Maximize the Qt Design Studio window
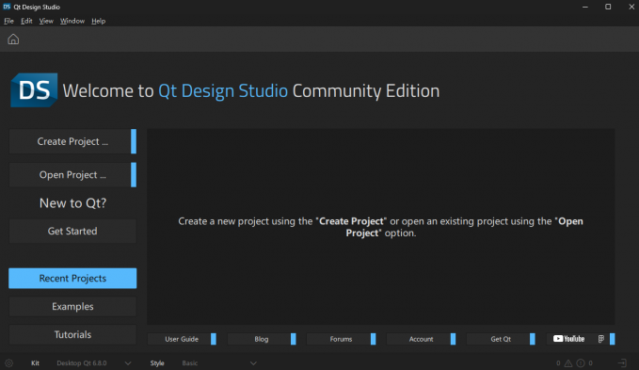 tap(608, 7)
